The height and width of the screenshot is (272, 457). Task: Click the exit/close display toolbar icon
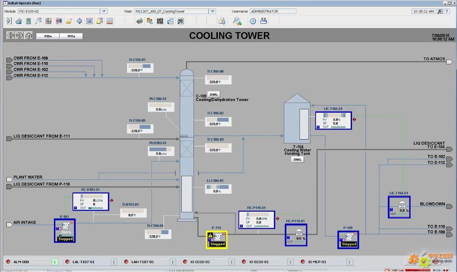(x=9, y=21)
